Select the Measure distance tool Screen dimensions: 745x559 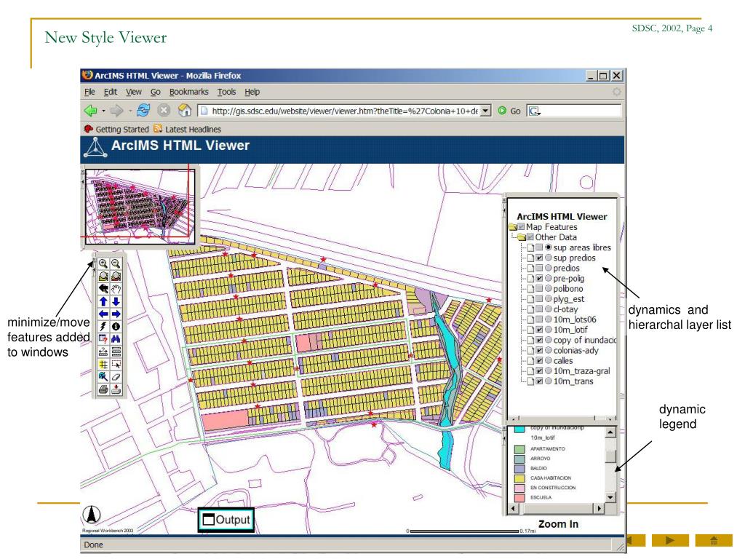103,352
